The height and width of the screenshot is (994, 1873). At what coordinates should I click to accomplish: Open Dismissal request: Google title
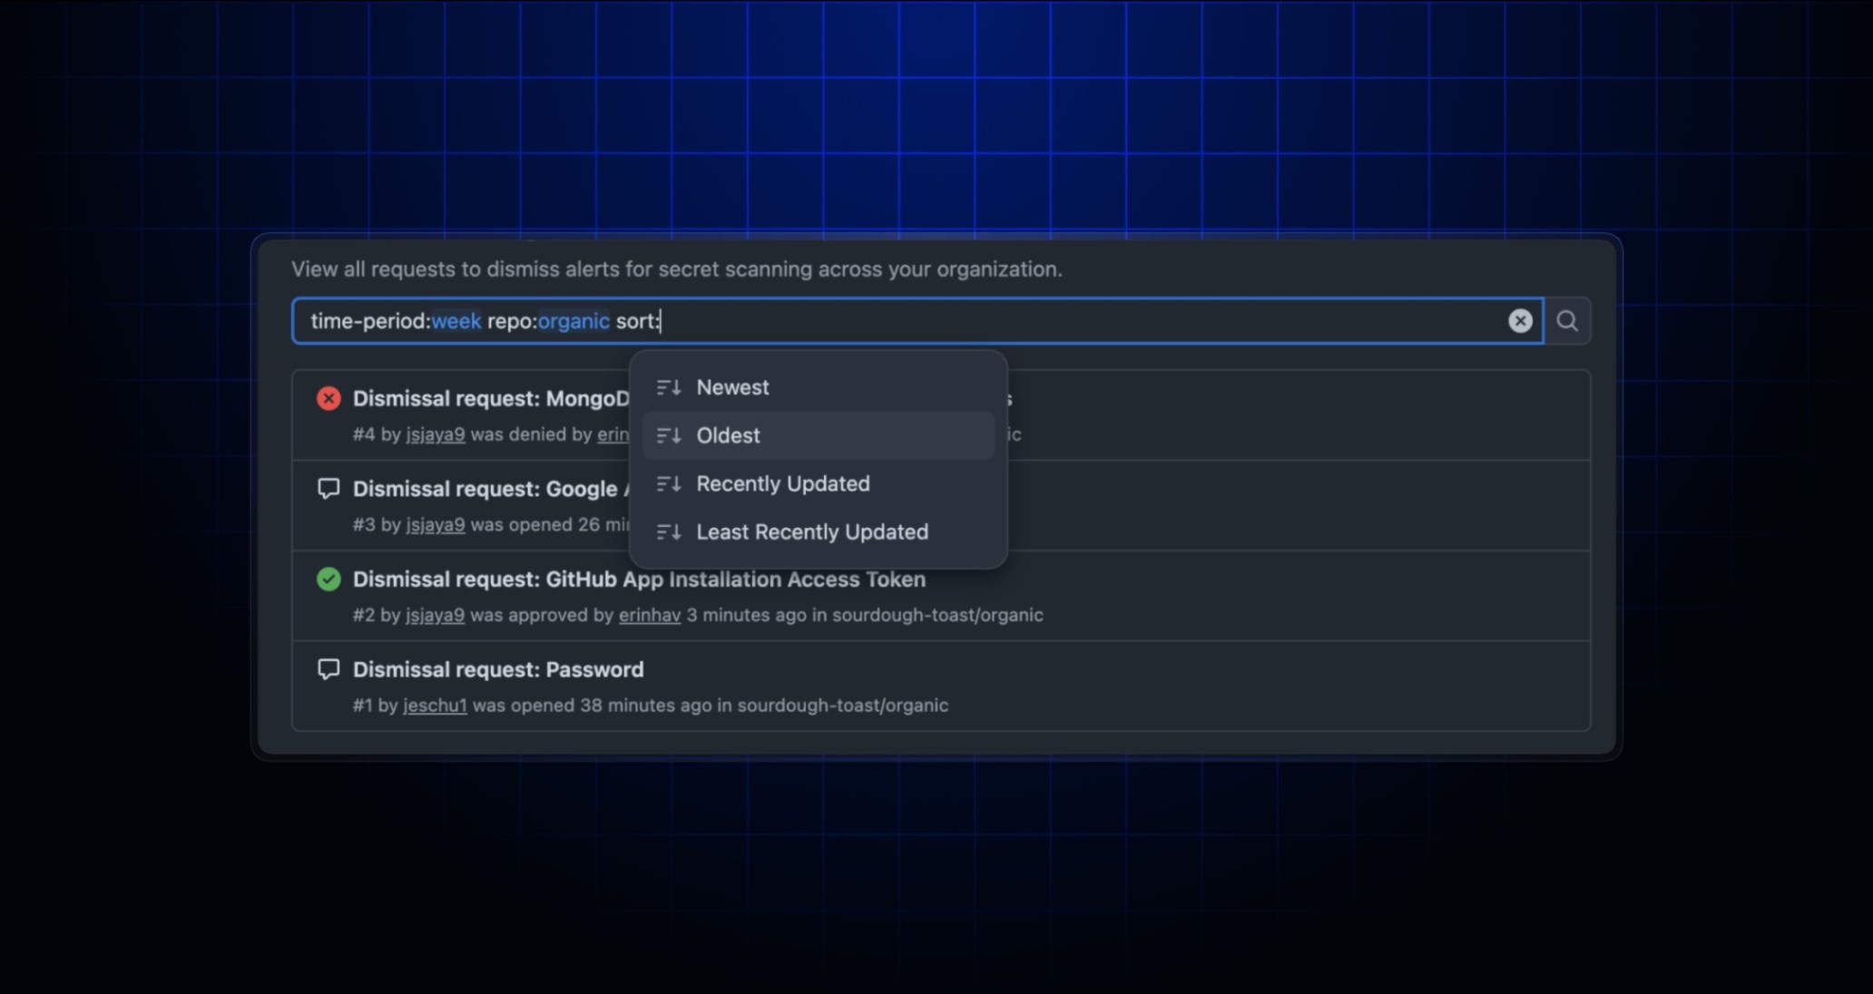491,489
